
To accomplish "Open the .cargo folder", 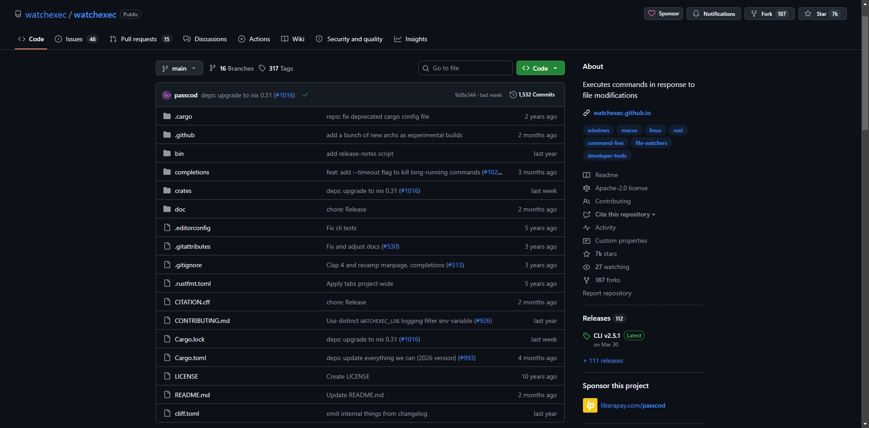I will tap(183, 116).
